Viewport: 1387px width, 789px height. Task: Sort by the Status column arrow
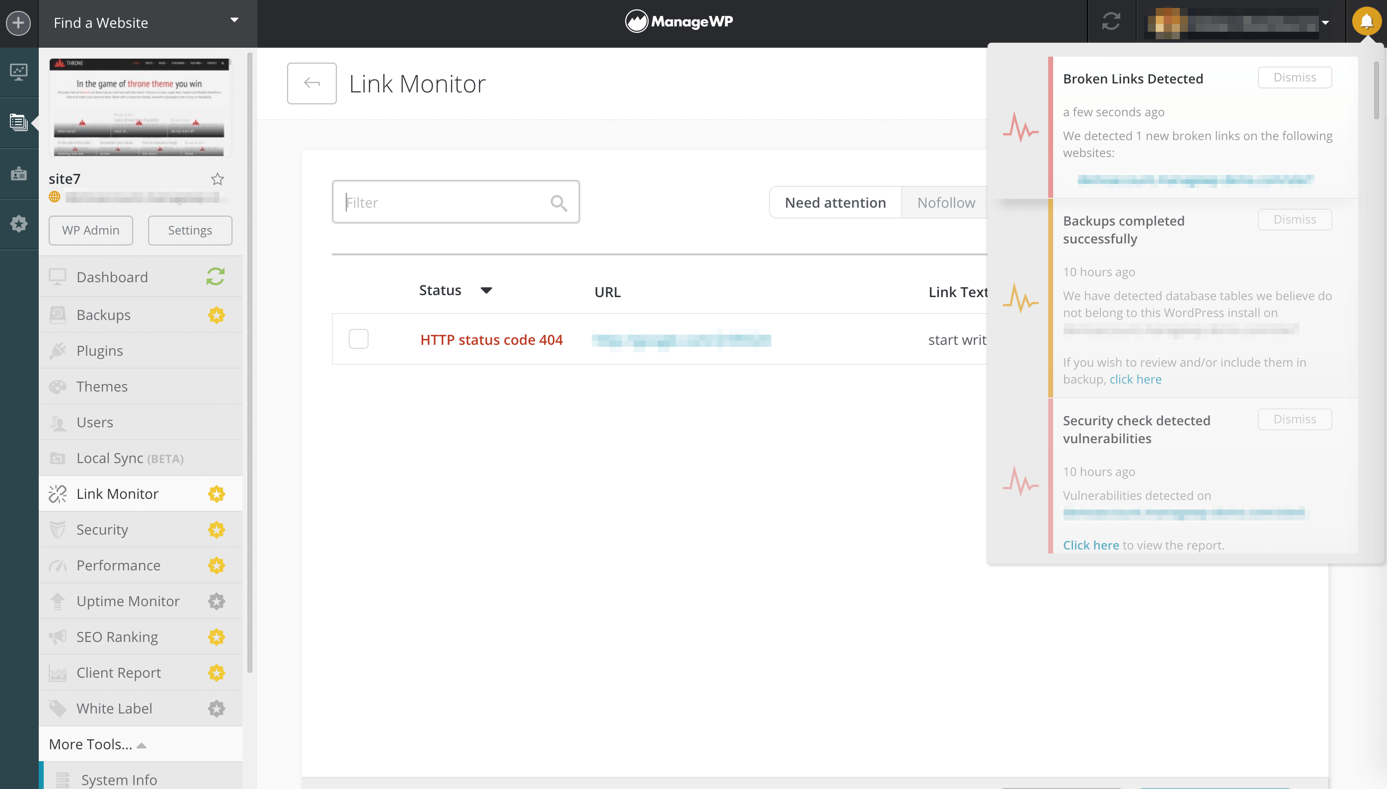point(486,291)
